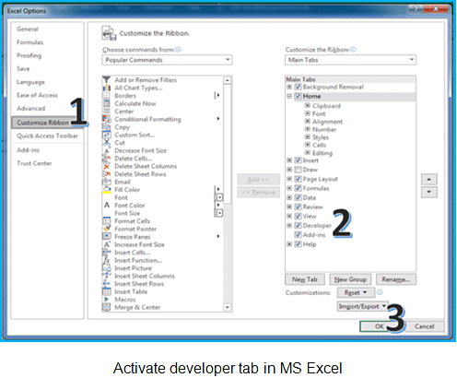Switch to the Advanced options category
The width and height of the screenshot is (457, 378).
(x=31, y=109)
